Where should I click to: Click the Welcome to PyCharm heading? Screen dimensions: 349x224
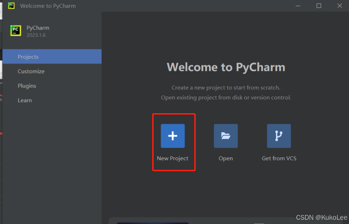click(x=226, y=67)
